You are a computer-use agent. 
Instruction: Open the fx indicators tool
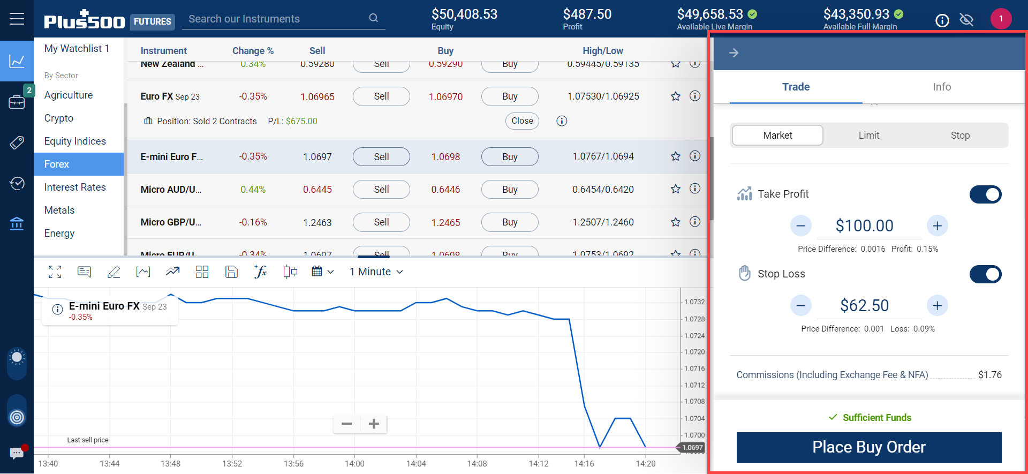coord(260,272)
